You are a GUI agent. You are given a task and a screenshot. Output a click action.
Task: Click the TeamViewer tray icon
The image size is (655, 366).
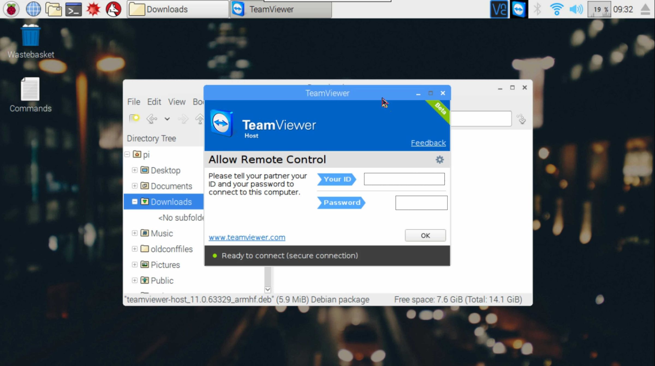(x=519, y=9)
